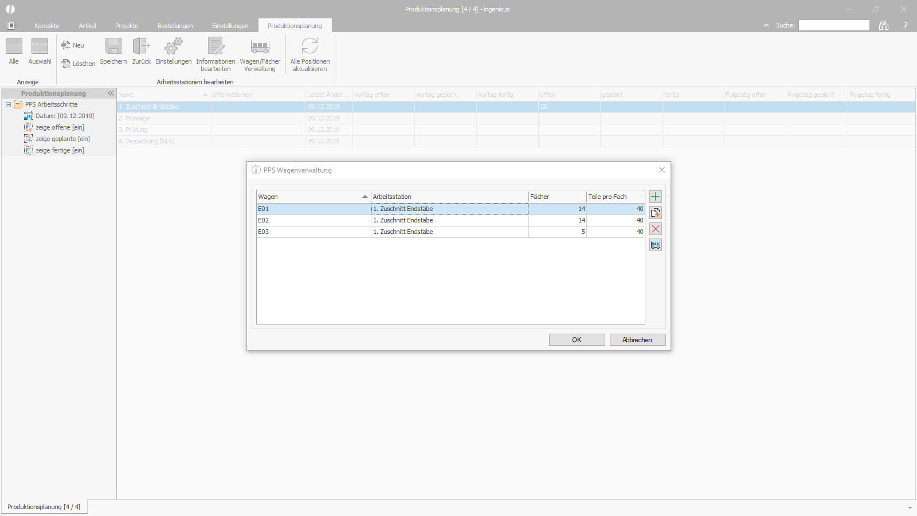Click the Name column header in main grid
This screenshot has height=516, width=917.
[163, 95]
